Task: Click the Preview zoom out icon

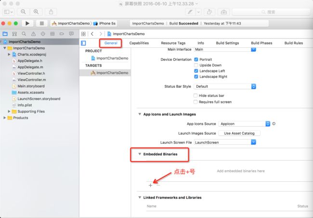Action: pyautogui.click(x=24, y=12)
